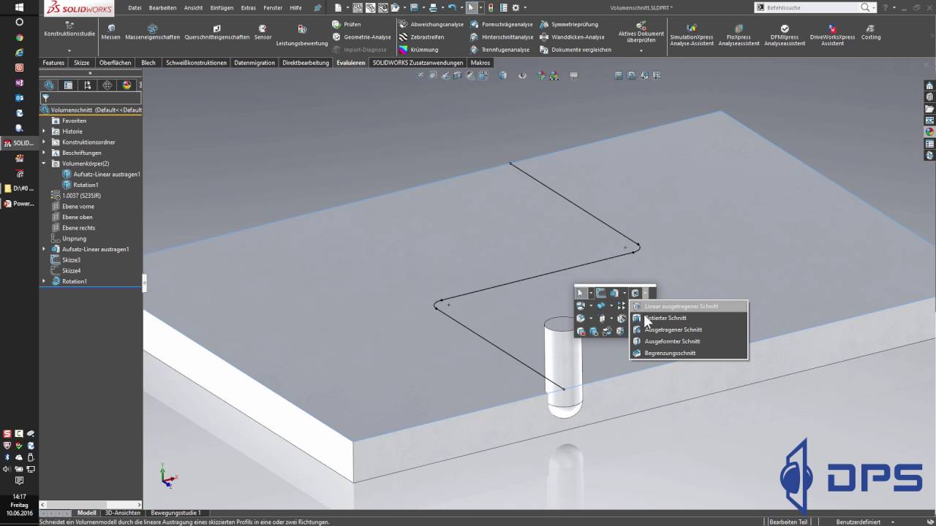
Task: Click Chrome icon in Windows taskbar
Action: (x=20, y=37)
